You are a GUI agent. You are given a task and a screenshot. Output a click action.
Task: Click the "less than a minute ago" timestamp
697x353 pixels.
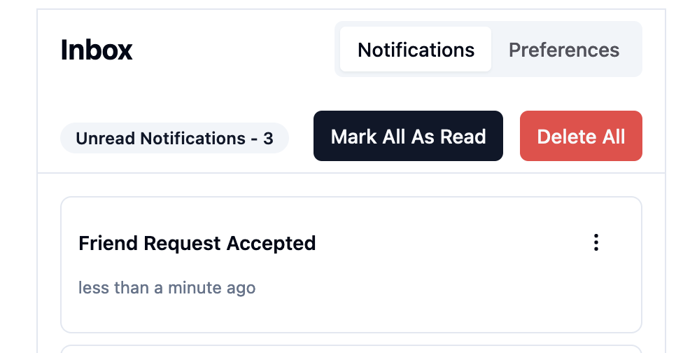pyautogui.click(x=167, y=288)
